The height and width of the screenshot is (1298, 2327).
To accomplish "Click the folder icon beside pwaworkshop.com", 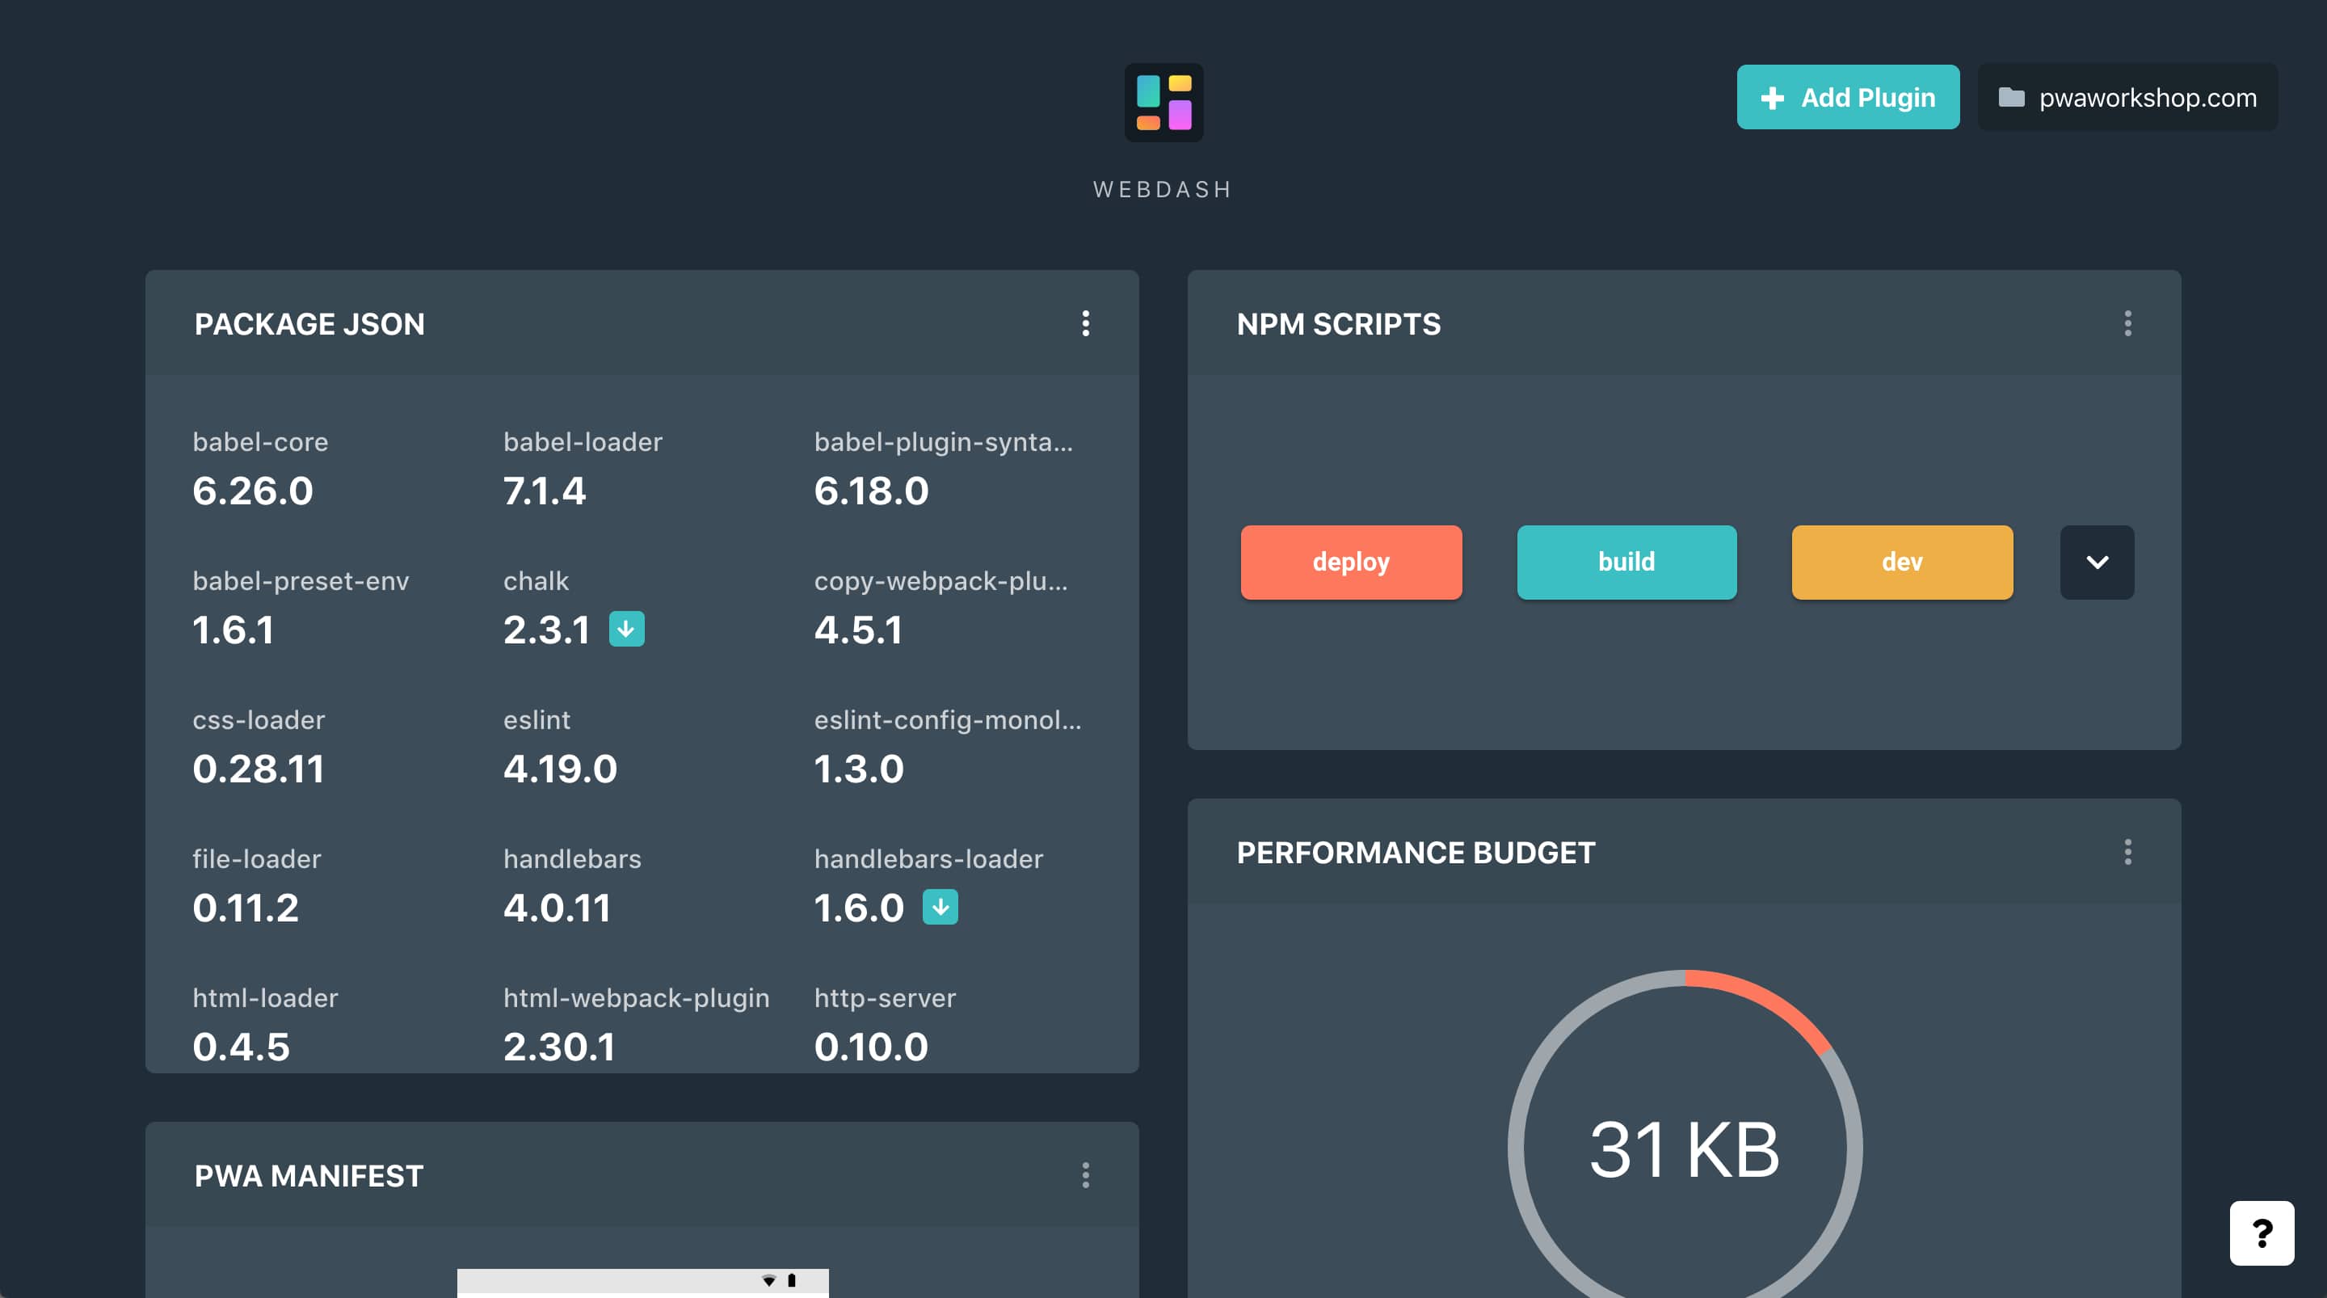I will [x=2011, y=98].
